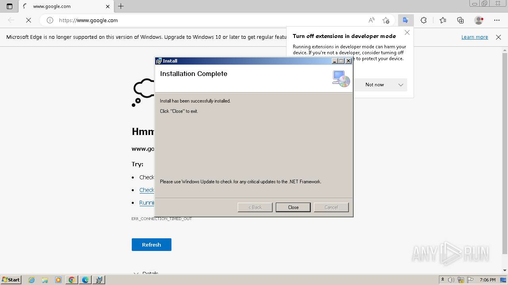Screen dimensions: 508x285
Task: Open the Extensions puzzle icon
Action: [x=424, y=20]
